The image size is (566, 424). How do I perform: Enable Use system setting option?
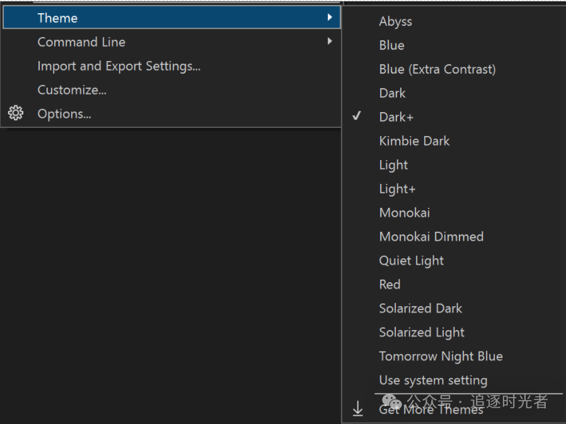pos(433,381)
